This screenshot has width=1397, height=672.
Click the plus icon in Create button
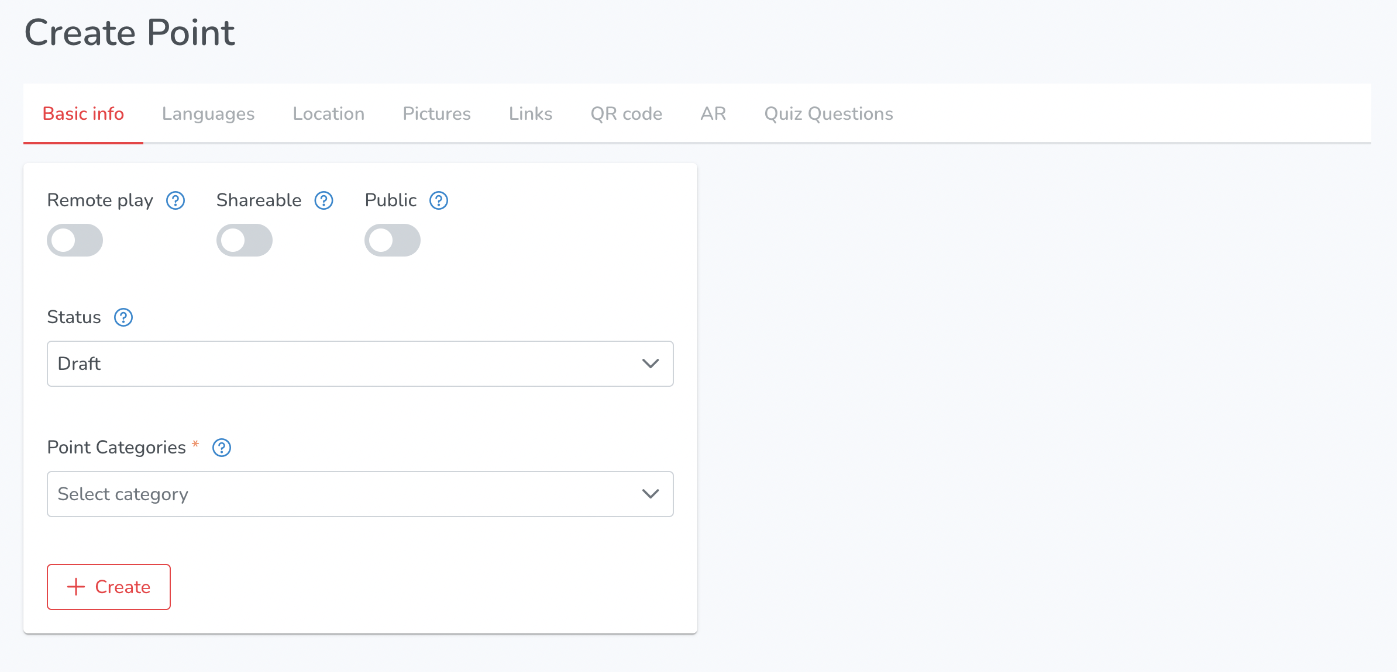[76, 587]
